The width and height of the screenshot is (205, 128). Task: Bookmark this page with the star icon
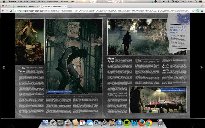(193, 11)
